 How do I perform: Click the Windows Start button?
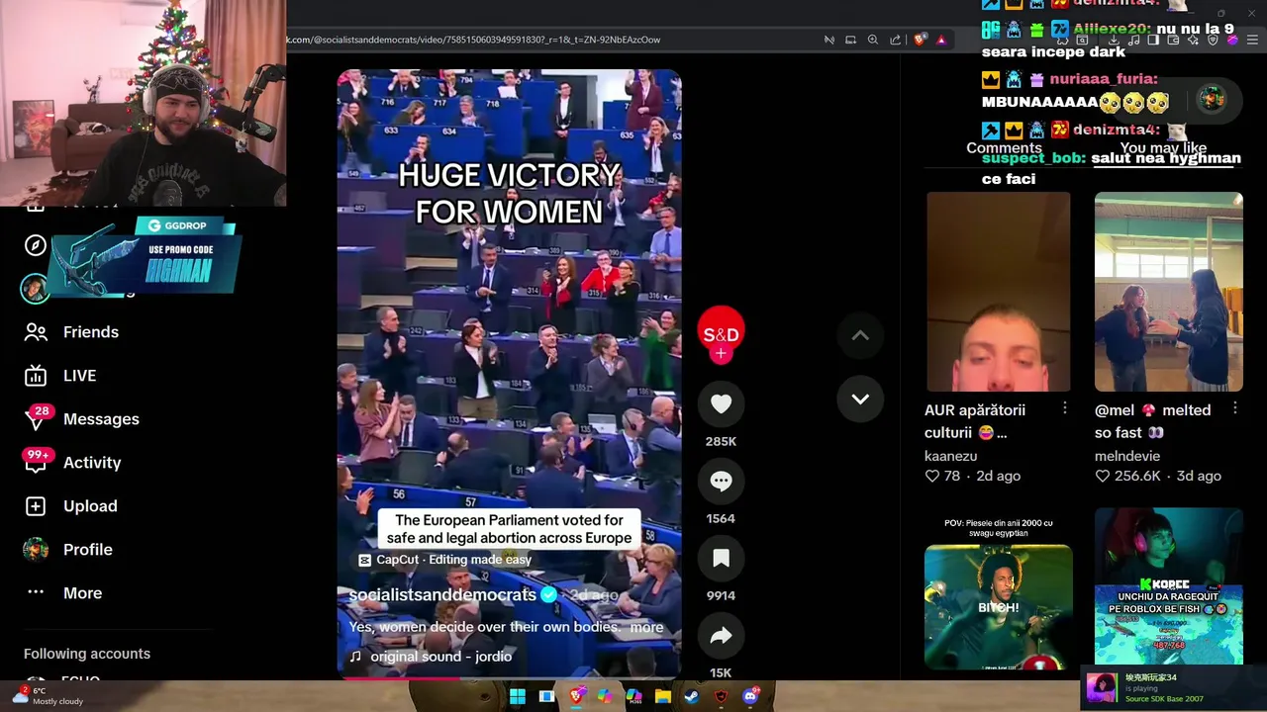coord(517,696)
